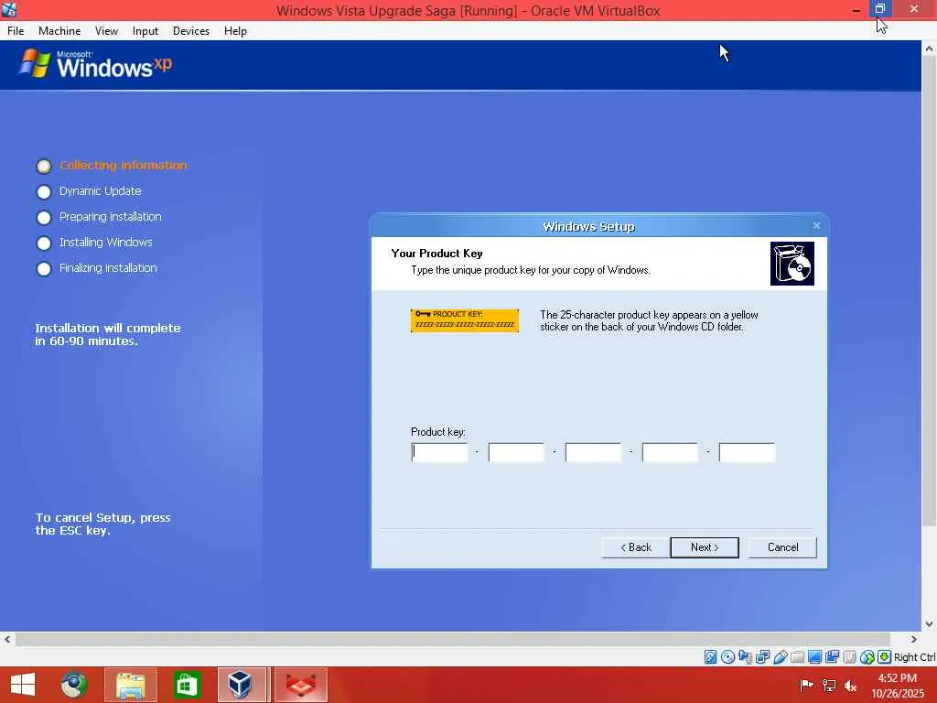Open the Machine menu
The image size is (937, 703).
pyautogui.click(x=59, y=31)
